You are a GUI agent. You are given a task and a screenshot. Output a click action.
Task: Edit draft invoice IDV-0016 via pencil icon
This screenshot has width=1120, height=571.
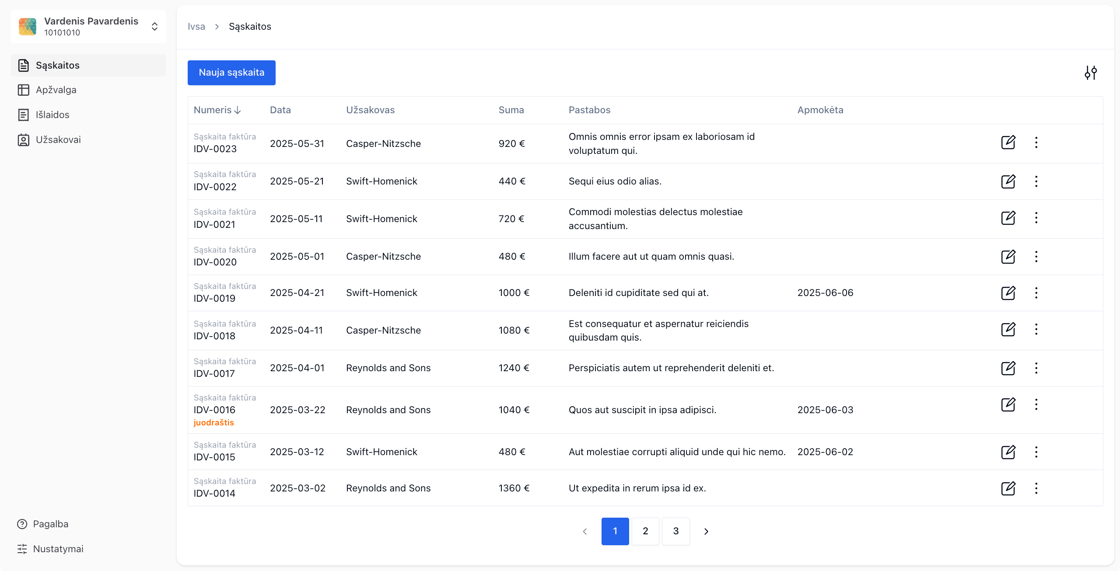(1008, 404)
